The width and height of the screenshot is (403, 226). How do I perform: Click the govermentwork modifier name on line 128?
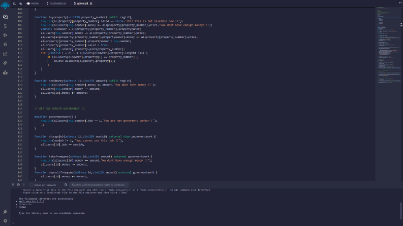pyautogui.click(x=59, y=117)
